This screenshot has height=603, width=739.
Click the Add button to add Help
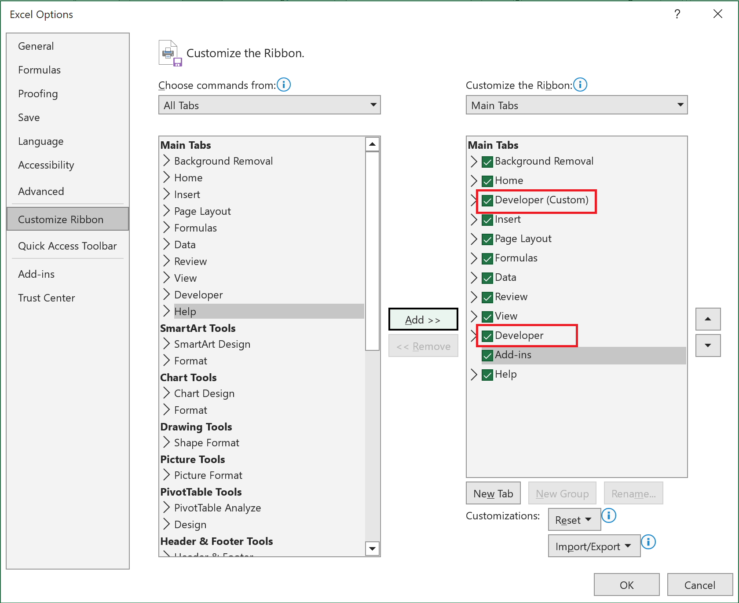coord(423,319)
